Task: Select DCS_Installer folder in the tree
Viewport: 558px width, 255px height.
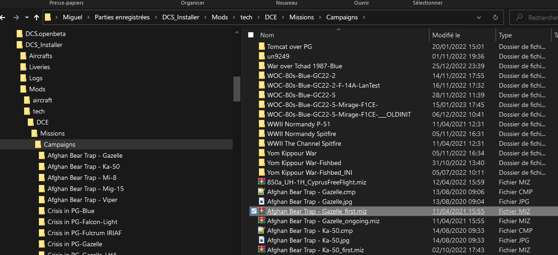Action: pos(44,45)
